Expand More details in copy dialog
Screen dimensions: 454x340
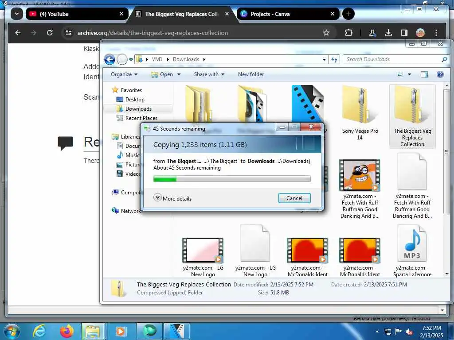click(x=172, y=198)
